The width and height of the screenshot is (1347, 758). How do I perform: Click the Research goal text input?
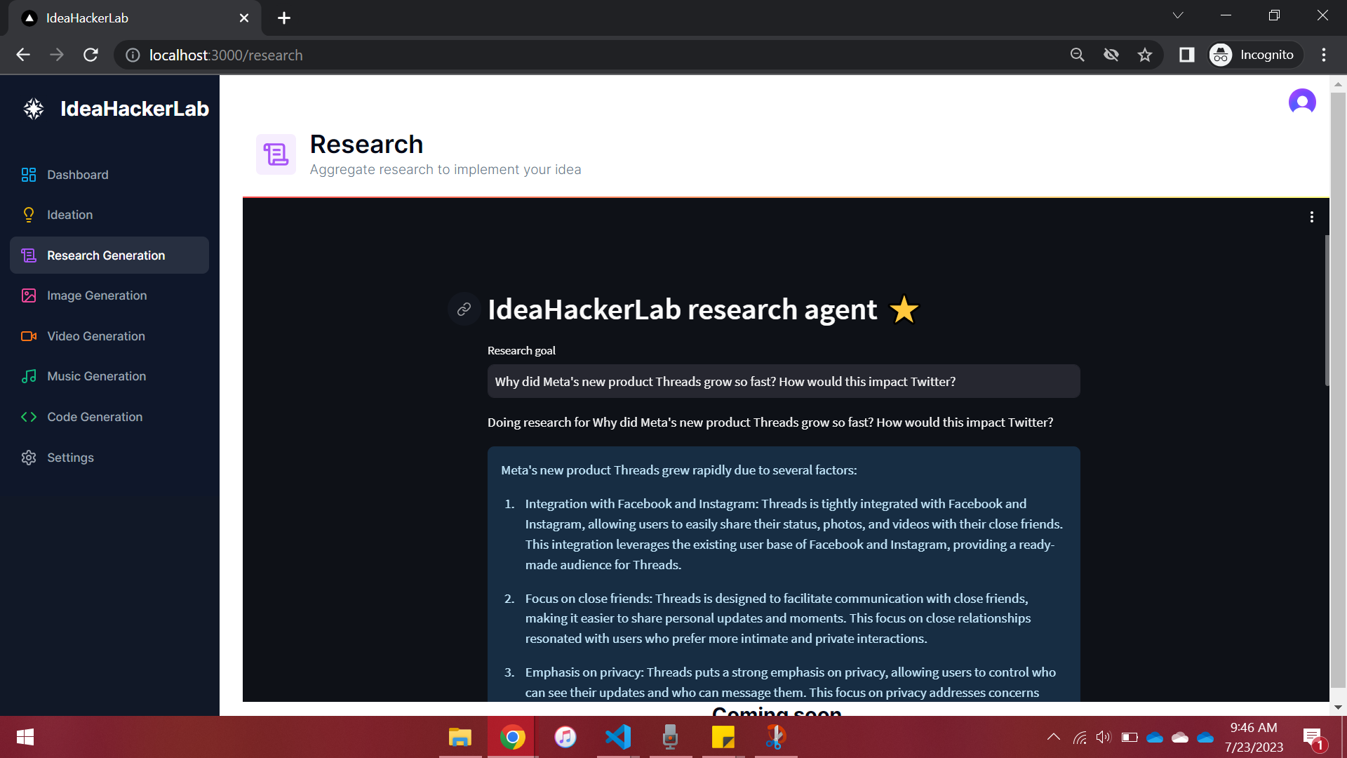coord(783,381)
